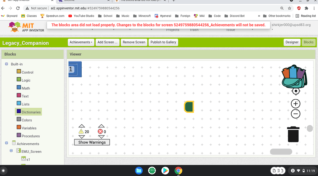Click the Show Warnings button
The height and width of the screenshot is (176, 318).
pyautogui.click(x=92, y=142)
